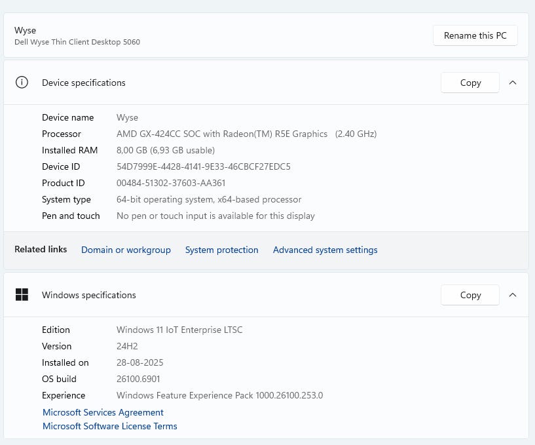535x445 pixels.
Task: Click the Windows logo icon
Action: (x=22, y=295)
